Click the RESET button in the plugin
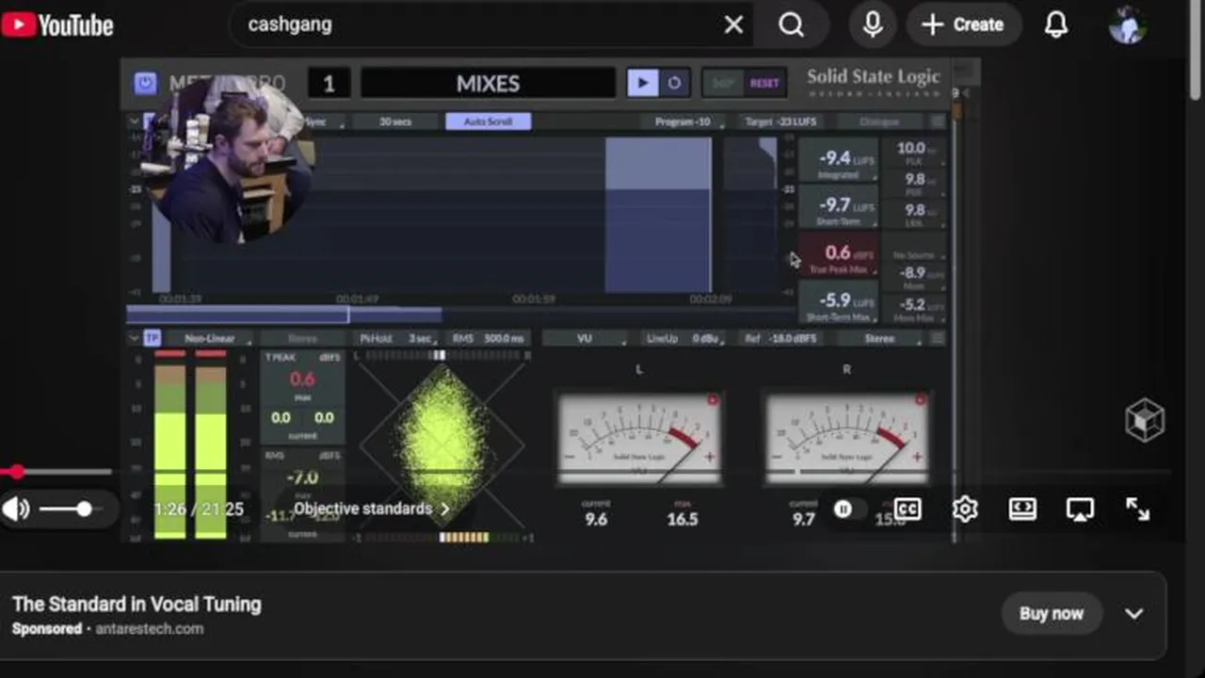The height and width of the screenshot is (678, 1205). click(x=764, y=83)
